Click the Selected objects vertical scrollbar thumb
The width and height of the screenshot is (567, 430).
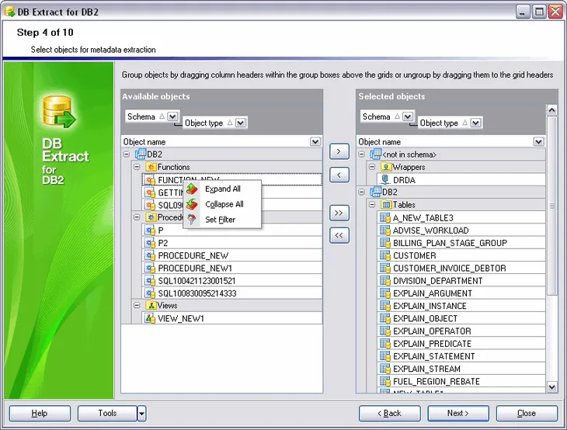click(x=551, y=206)
